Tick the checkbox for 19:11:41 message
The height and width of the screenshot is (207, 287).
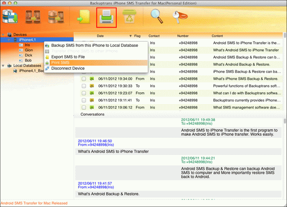click(x=84, y=100)
